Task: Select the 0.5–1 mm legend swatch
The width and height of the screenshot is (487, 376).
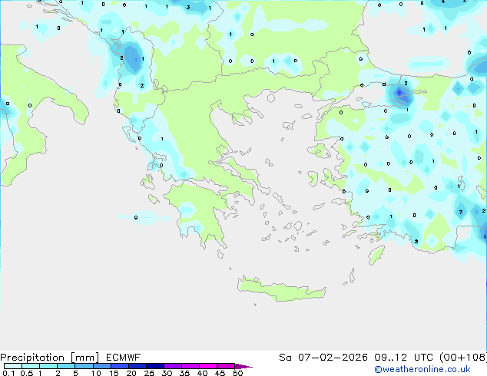Action: click(31, 366)
